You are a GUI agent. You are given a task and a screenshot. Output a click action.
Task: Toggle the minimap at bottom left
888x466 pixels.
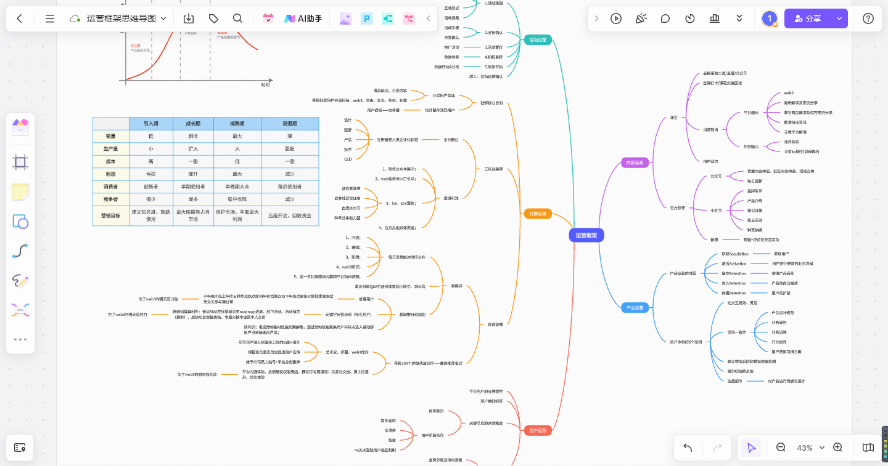point(20,448)
